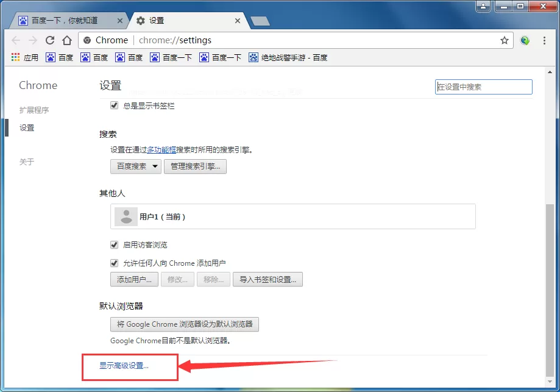Click the 多功能框 link

pyautogui.click(x=161, y=150)
